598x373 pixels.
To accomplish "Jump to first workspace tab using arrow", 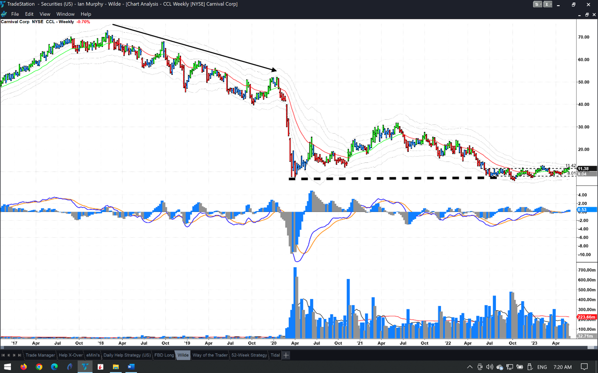I will tap(3, 355).
